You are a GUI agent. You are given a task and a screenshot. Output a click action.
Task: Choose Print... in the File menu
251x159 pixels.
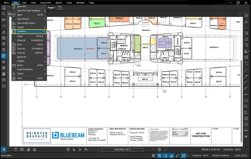(x=29, y=78)
